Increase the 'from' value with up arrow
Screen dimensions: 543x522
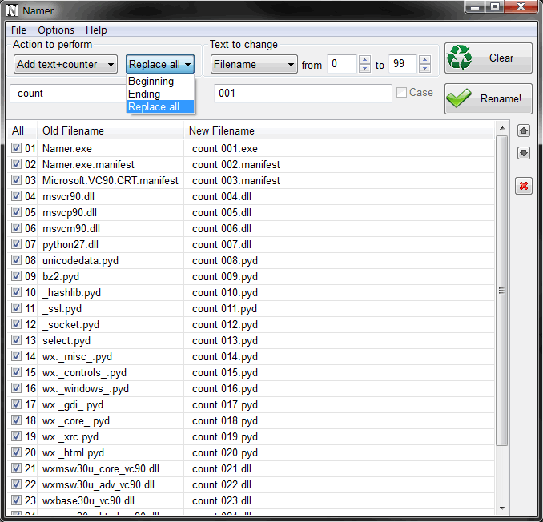pyautogui.click(x=365, y=60)
